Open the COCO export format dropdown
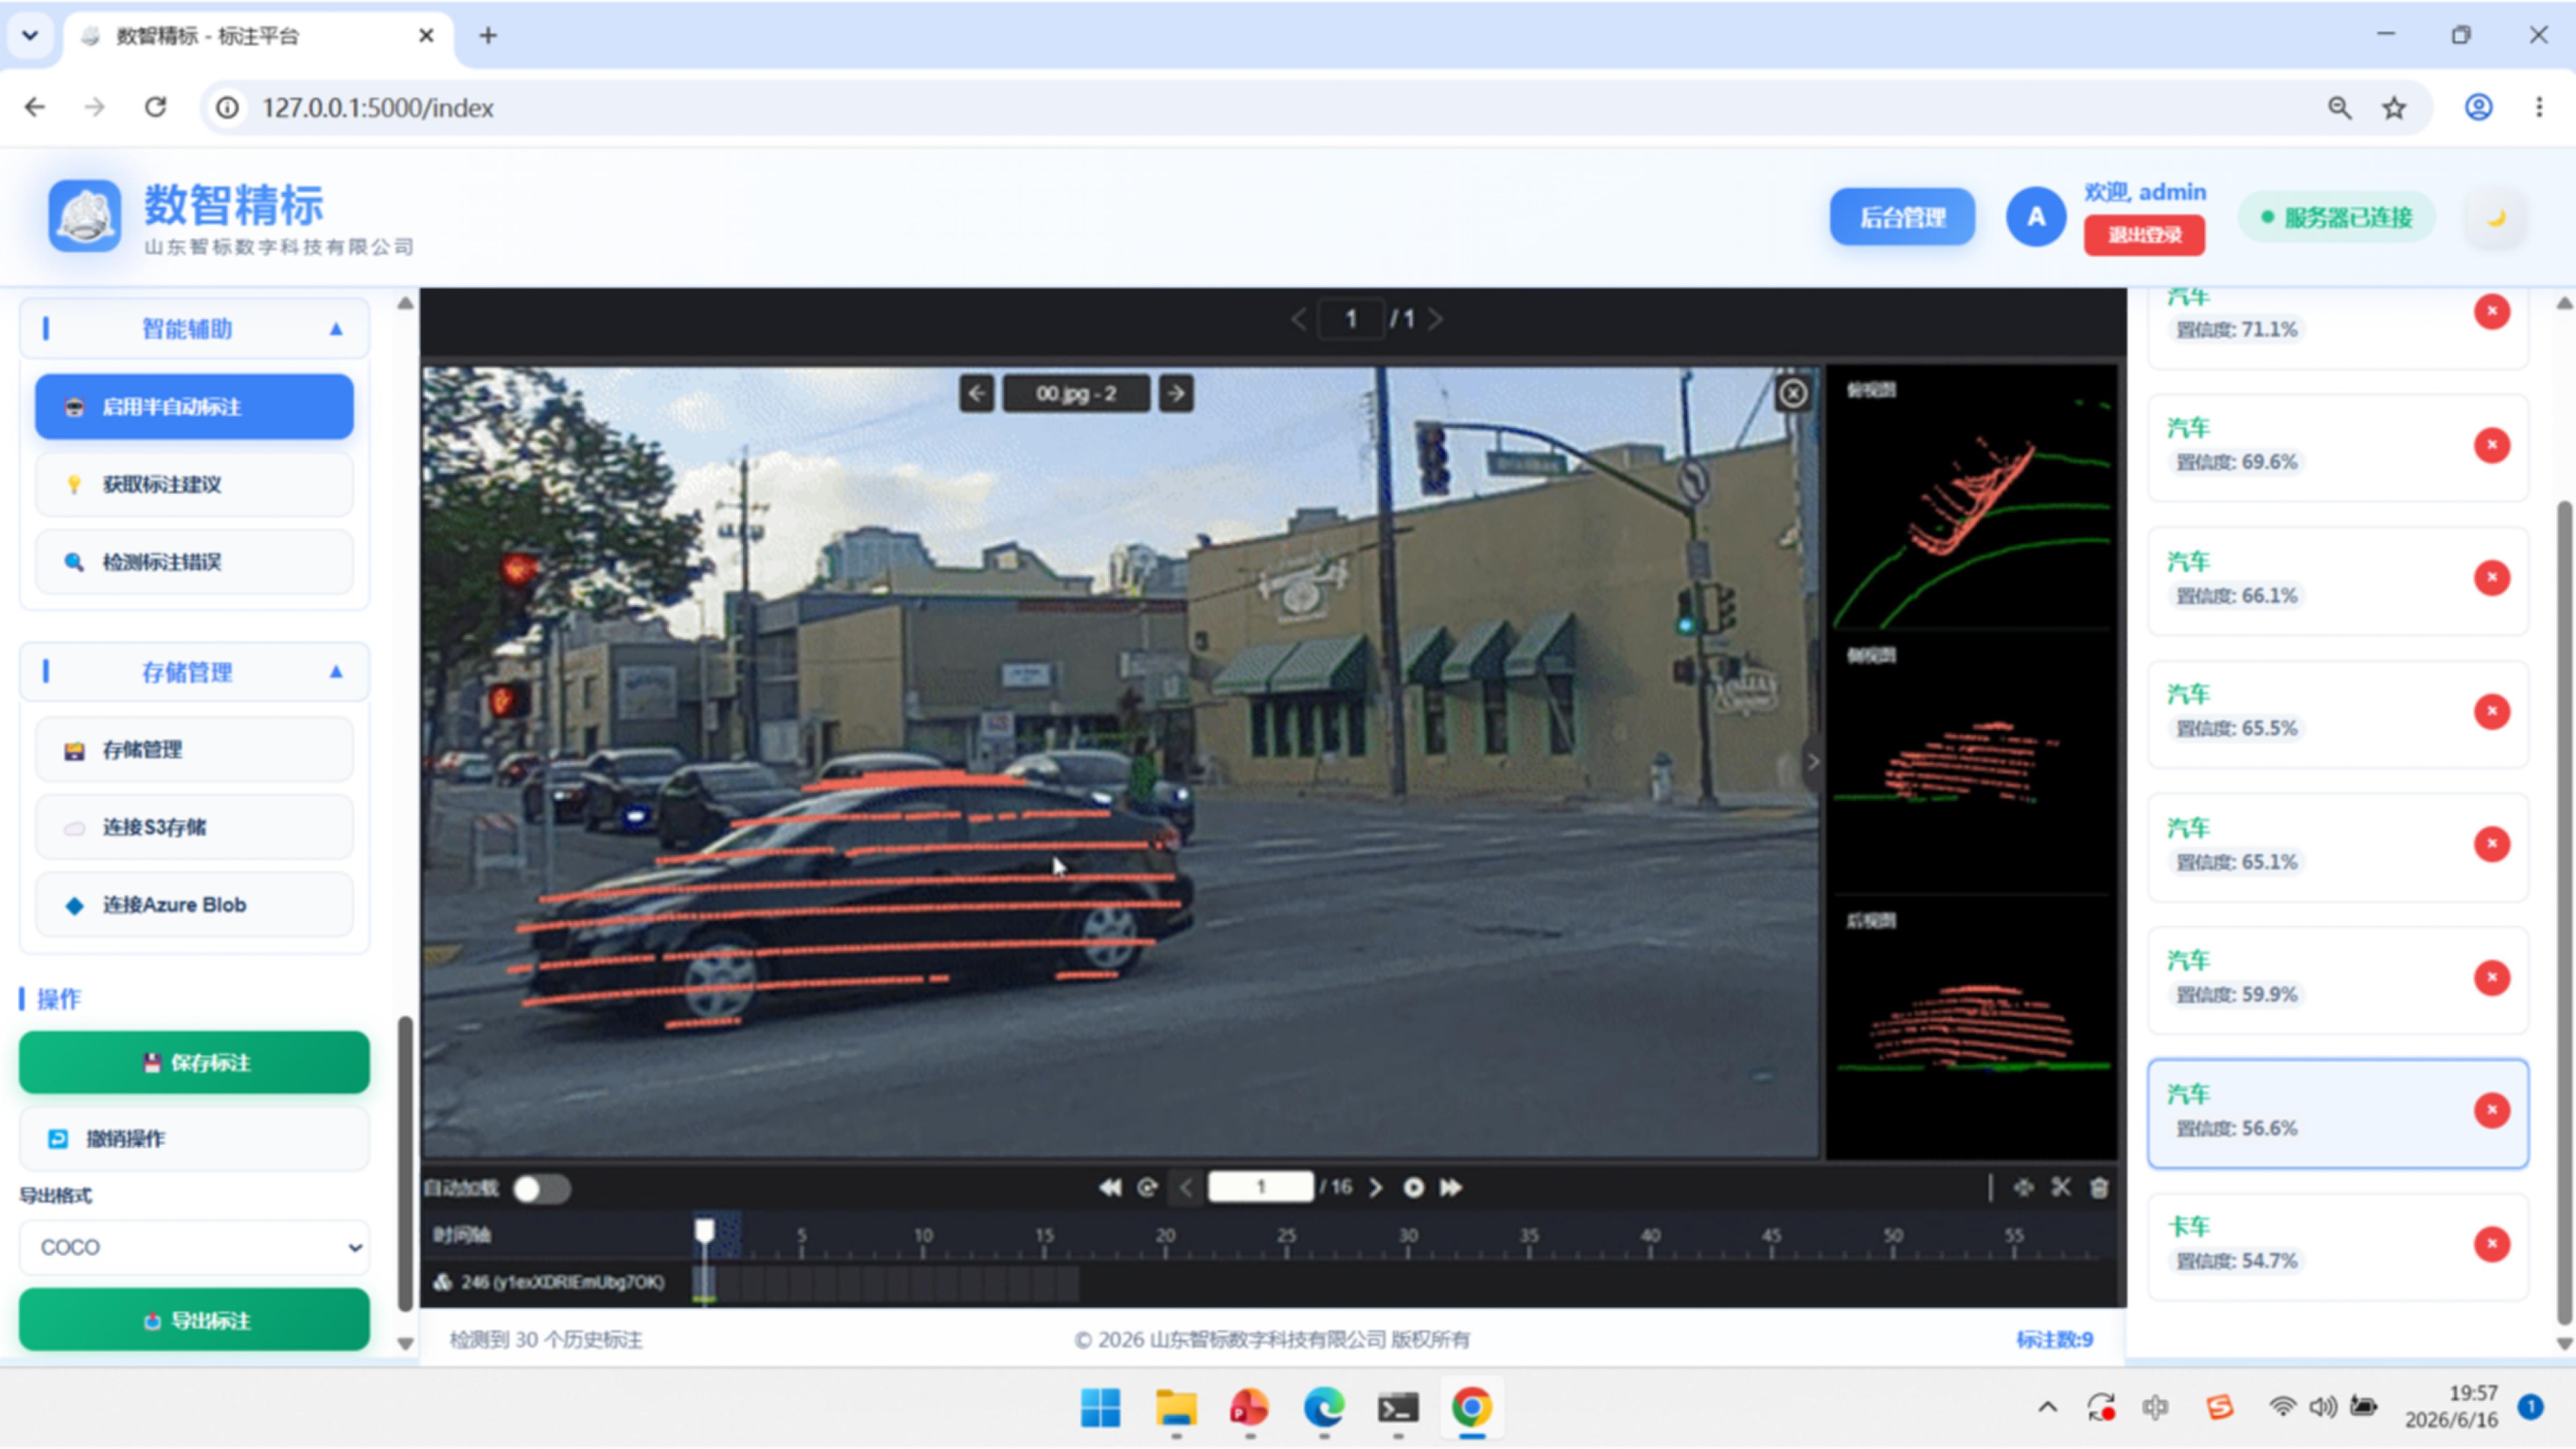 pyautogui.click(x=195, y=1248)
